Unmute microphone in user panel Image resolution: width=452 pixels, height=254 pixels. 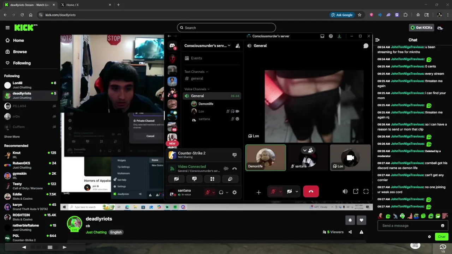[208, 192]
